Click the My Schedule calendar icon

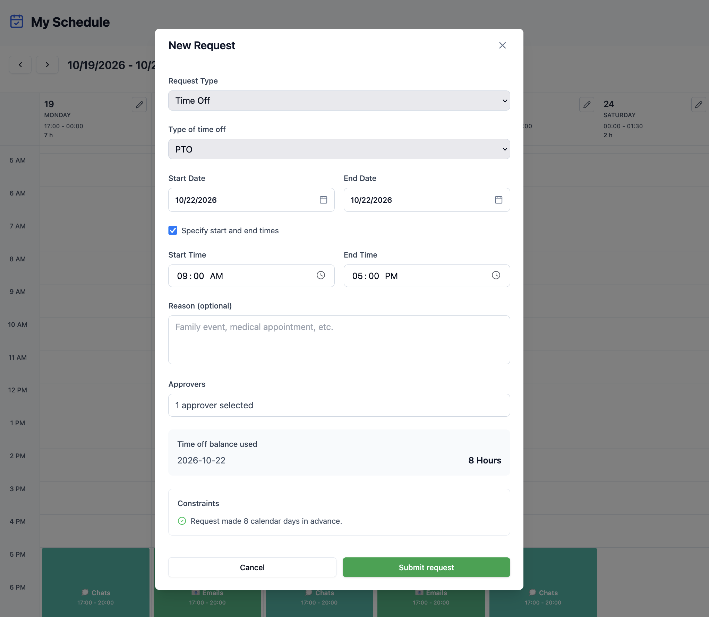(17, 21)
